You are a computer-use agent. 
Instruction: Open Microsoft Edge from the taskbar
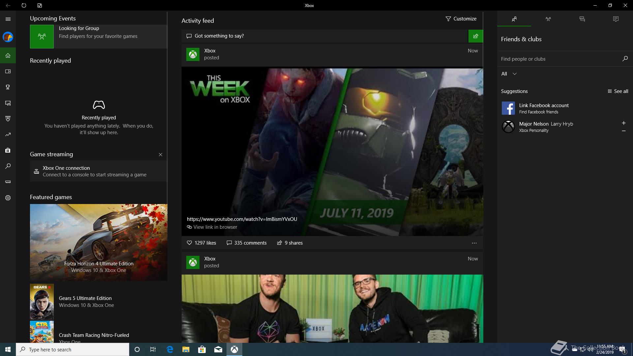170,349
